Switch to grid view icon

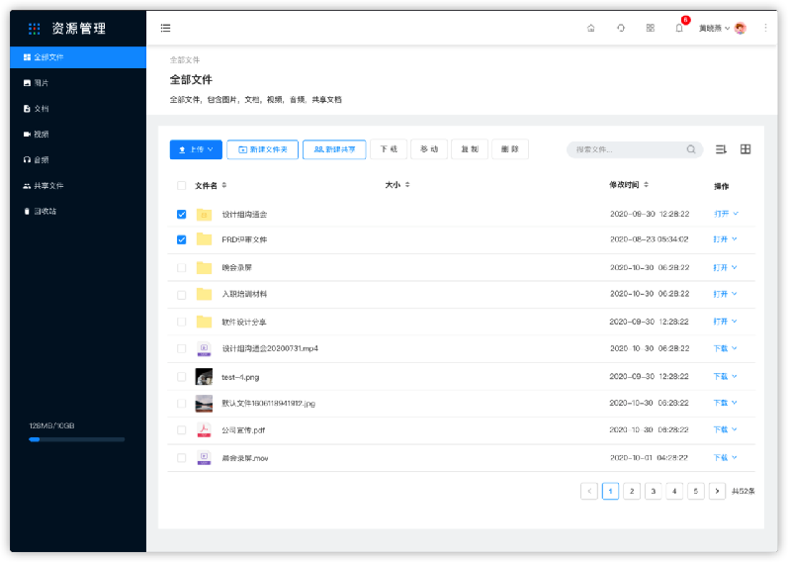coord(745,149)
